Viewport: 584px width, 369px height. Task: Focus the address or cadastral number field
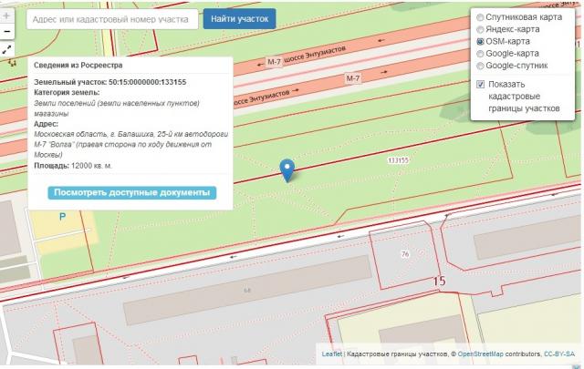(x=112, y=19)
